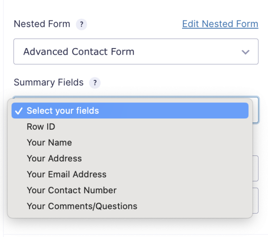Open the Advanced Contact Form dropdown

coord(136,52)
